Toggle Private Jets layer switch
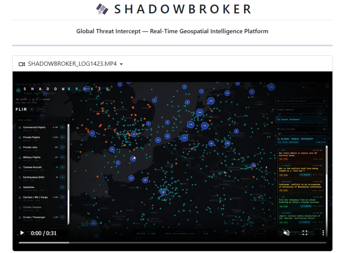The height and width of the screenshot is (253, 337). (x=62, y=148)
